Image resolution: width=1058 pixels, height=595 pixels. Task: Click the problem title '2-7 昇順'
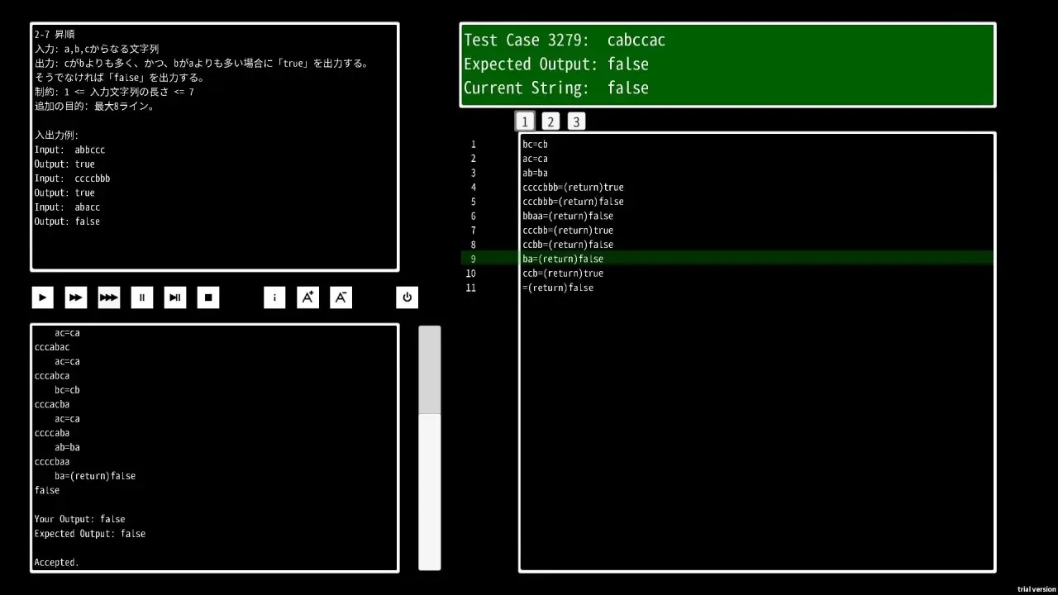click(x=55, y=35)
